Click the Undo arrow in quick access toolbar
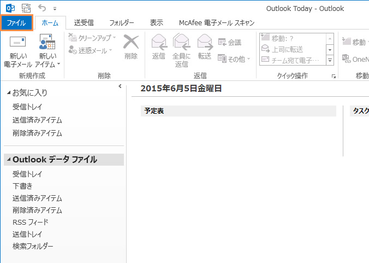The height and width of the screenshot is (263, 369). (x=42, y=8)
